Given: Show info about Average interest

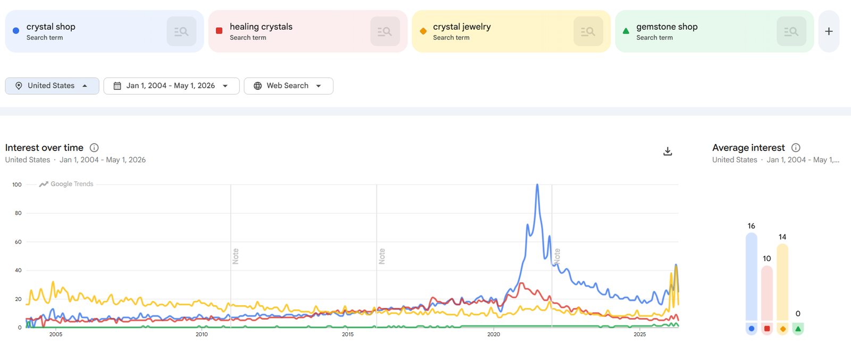Looking at the screenshot, I should [x=796, y=148].
